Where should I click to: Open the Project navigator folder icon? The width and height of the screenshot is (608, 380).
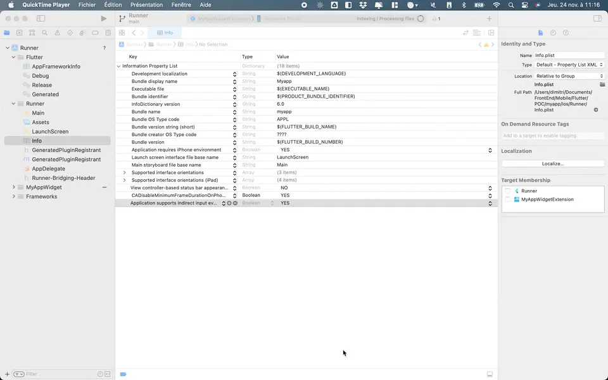(6, 33)
